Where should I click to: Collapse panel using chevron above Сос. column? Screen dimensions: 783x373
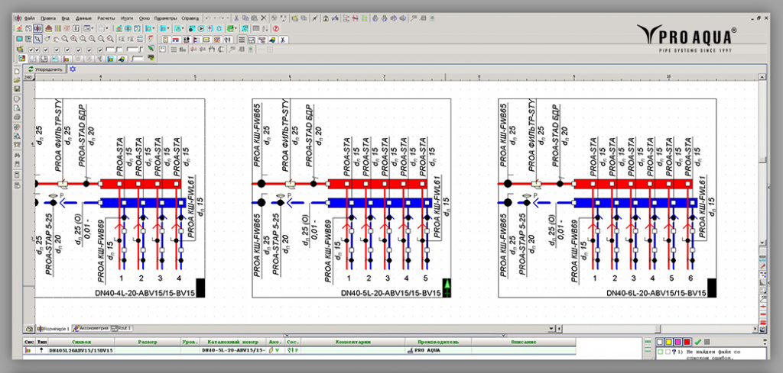[x=288, y=335]
